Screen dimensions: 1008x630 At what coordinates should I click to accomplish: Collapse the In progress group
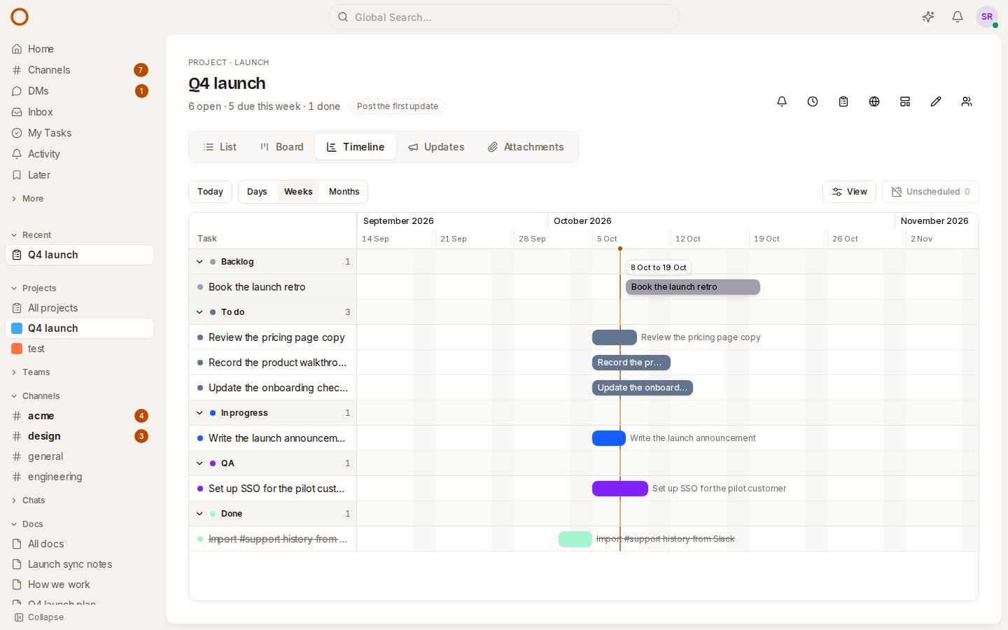coord(199,413)
